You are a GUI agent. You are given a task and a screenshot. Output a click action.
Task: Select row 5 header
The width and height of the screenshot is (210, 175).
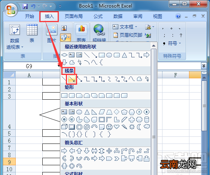click(9, 133)
